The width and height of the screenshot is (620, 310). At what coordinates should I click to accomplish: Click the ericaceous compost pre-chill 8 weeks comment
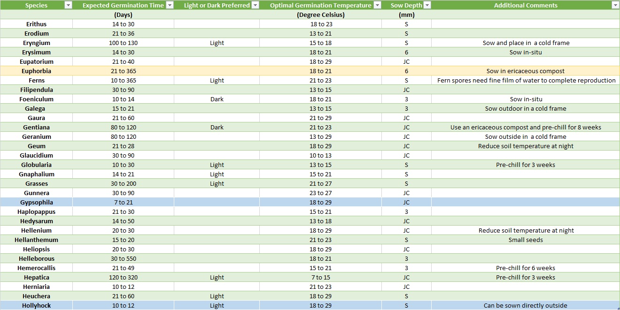[x=526, y=127]
